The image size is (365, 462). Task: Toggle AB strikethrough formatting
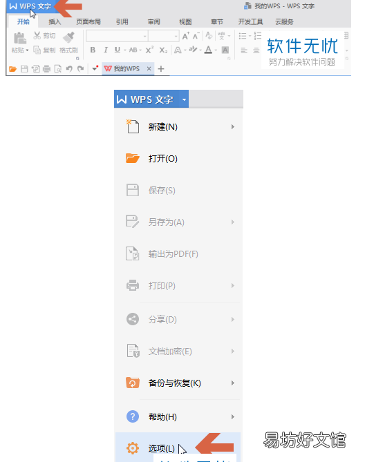coord(133,50)
